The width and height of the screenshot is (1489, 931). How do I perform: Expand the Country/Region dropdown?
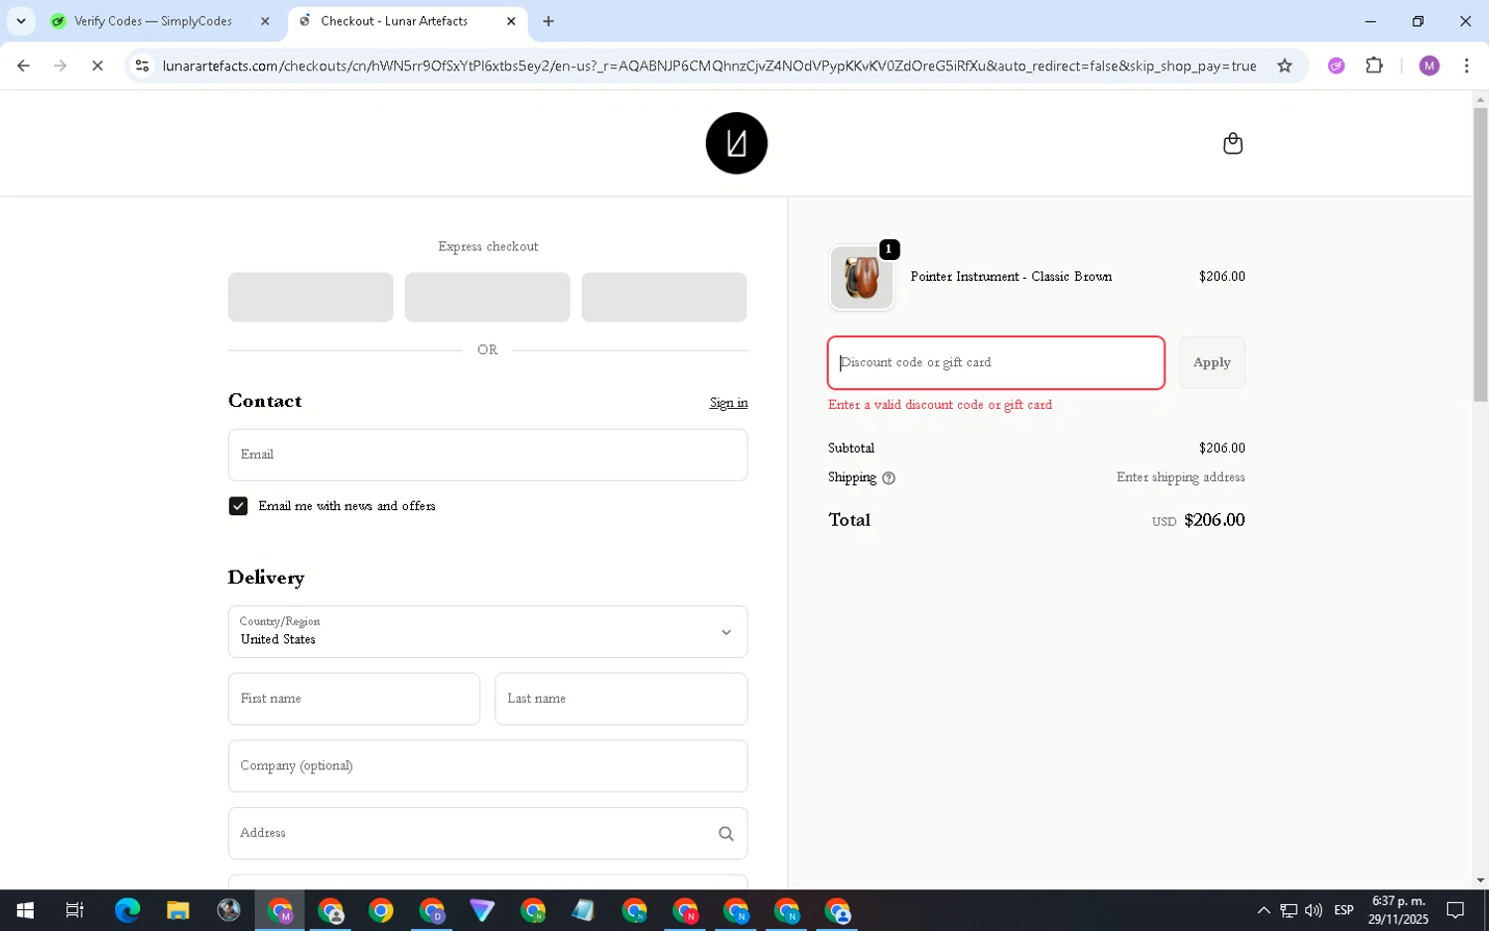point(487,632)
